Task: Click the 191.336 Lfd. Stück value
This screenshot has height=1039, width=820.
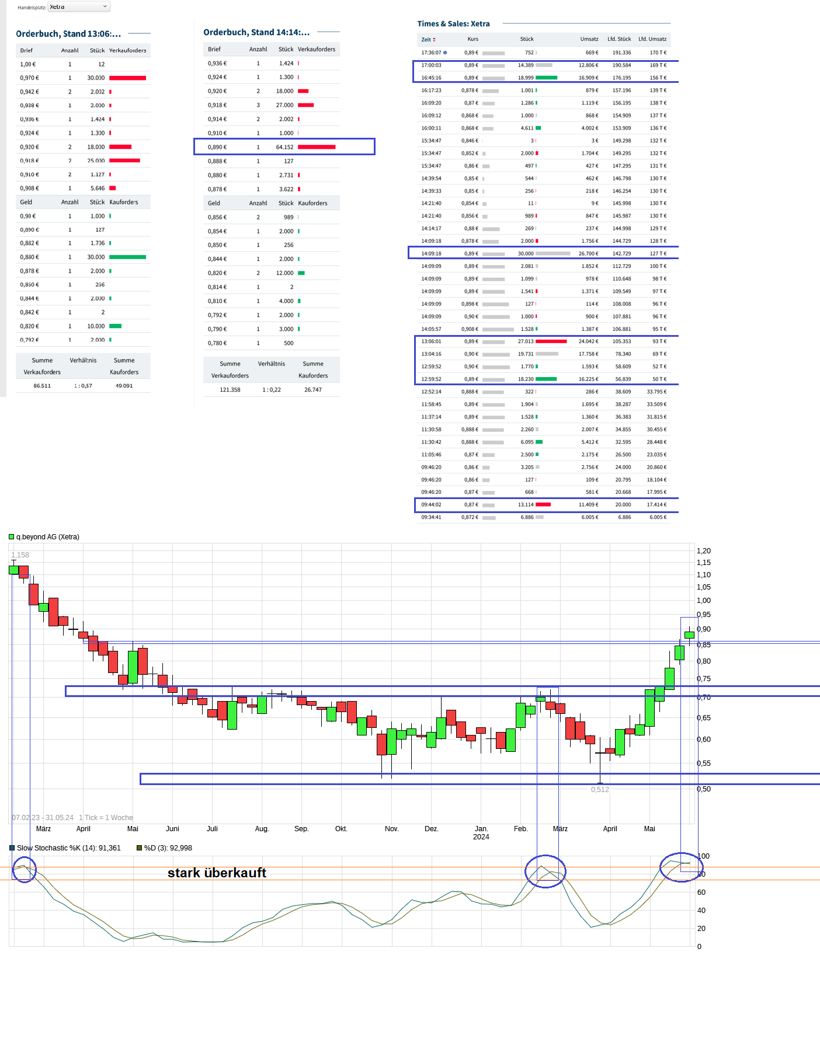Action: 621,53
